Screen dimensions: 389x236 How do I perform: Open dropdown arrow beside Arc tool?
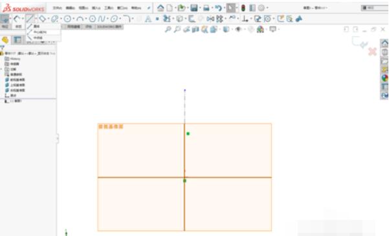[x=86, y=19]
